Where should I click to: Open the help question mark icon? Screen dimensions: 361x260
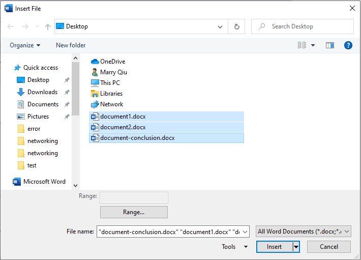tap(348, 45)
